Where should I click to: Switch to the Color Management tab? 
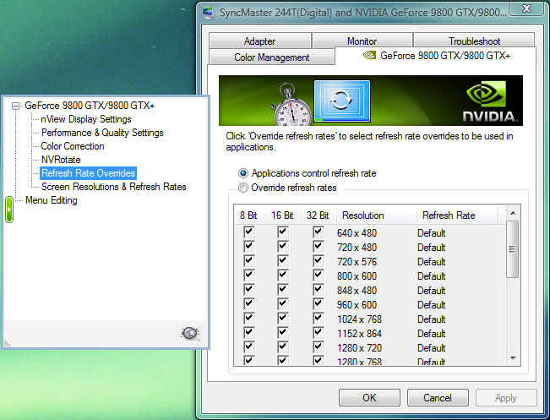pos(272,57)
